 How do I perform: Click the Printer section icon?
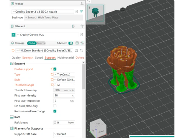(x=12, y=4)
